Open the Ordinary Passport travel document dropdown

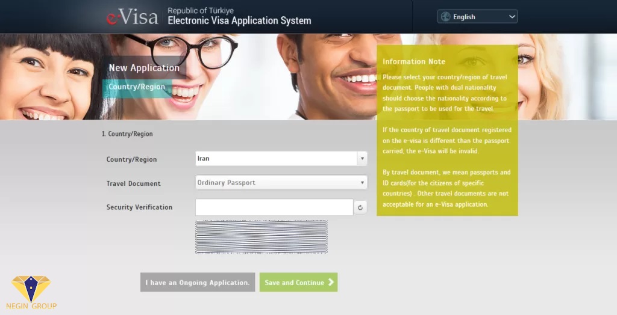coord(276,183)
